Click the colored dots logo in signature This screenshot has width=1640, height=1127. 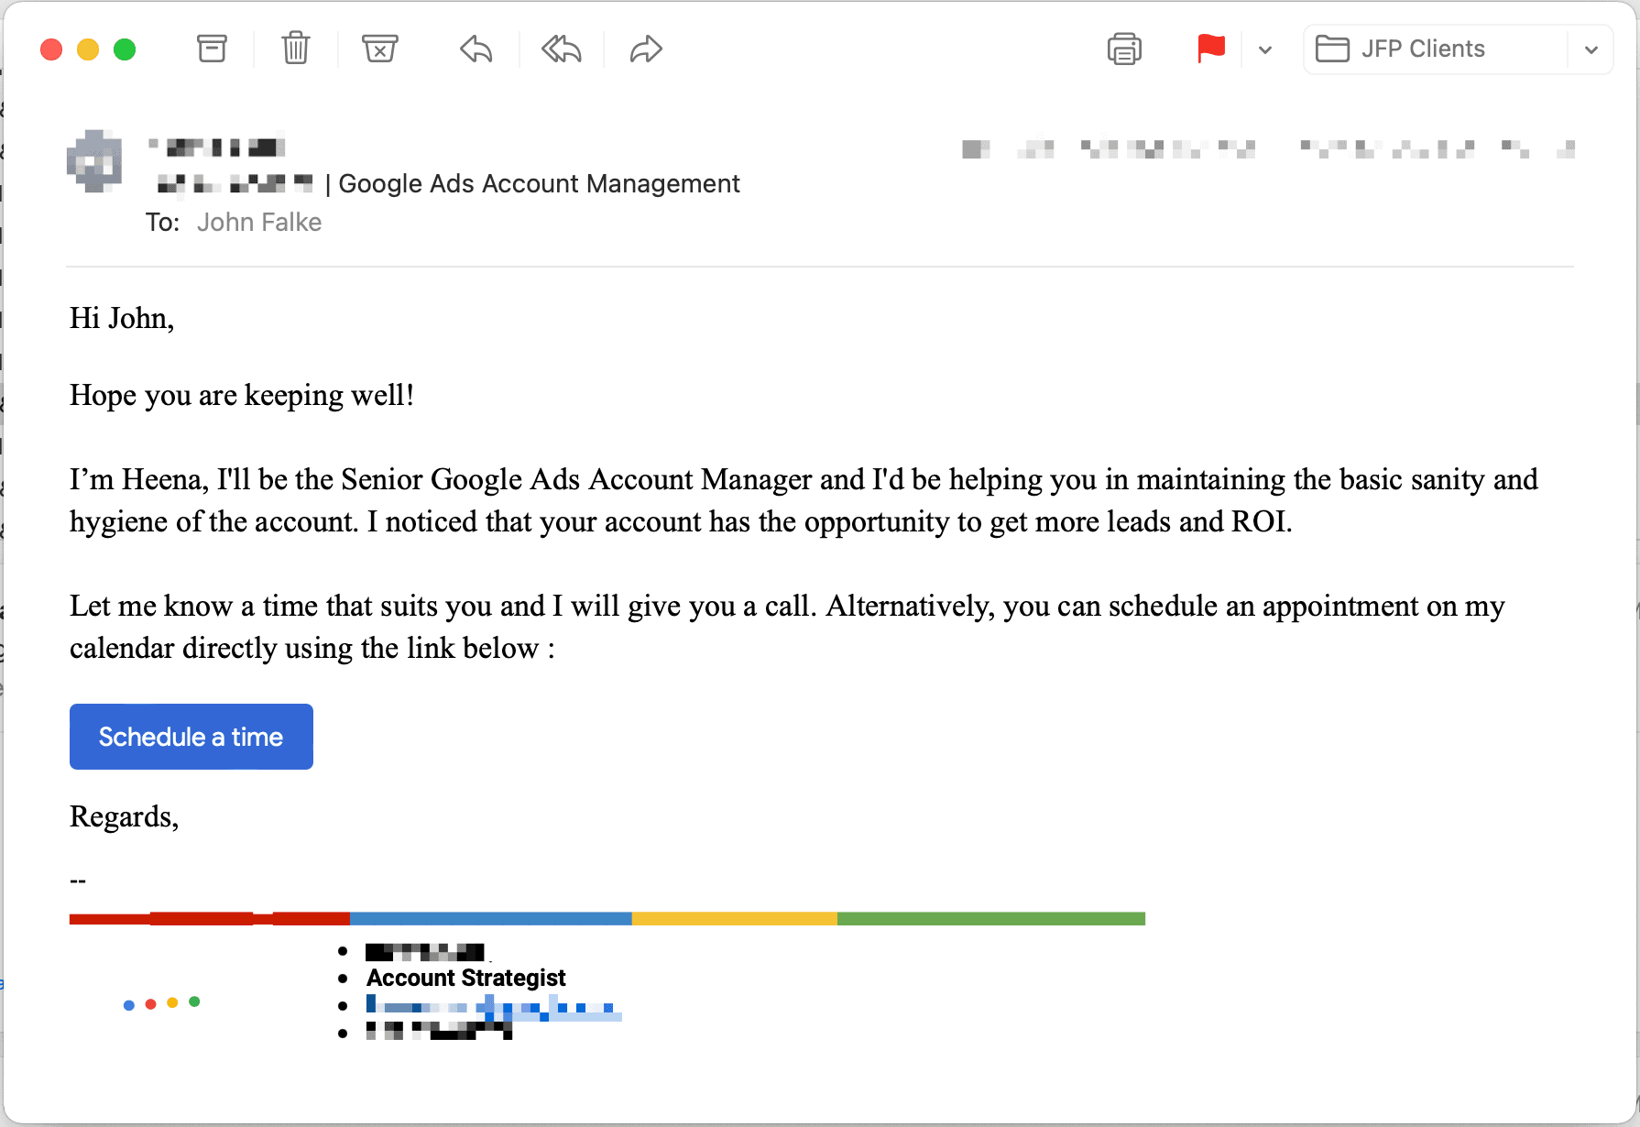coord(161,1003)
